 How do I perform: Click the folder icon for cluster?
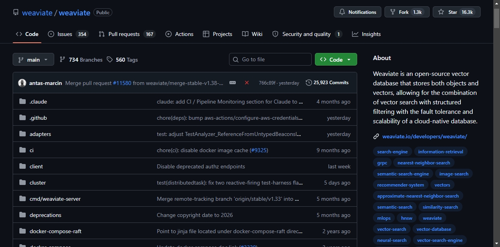tap(23, 183)
